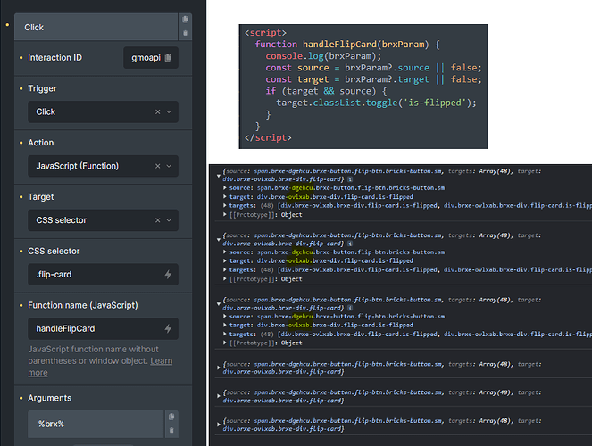Expand targets array in third log entry
Image resolution: width=592 pixels, height=446 pixels.
pos(225,334)
